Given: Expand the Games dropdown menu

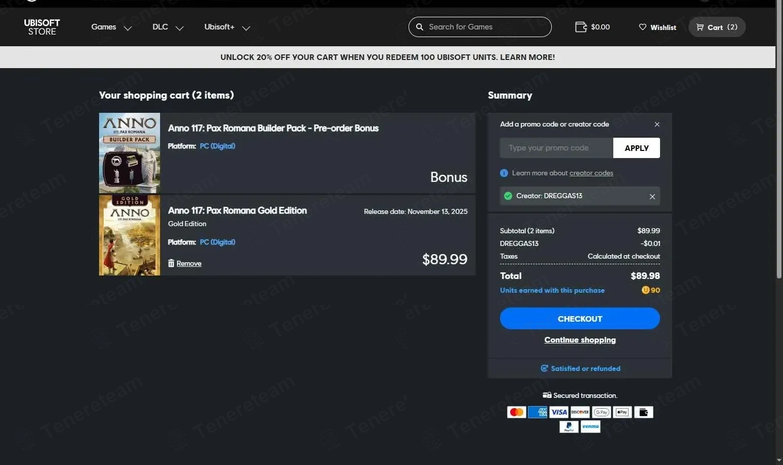Looking at the screenshot, I should pos(111,27).
